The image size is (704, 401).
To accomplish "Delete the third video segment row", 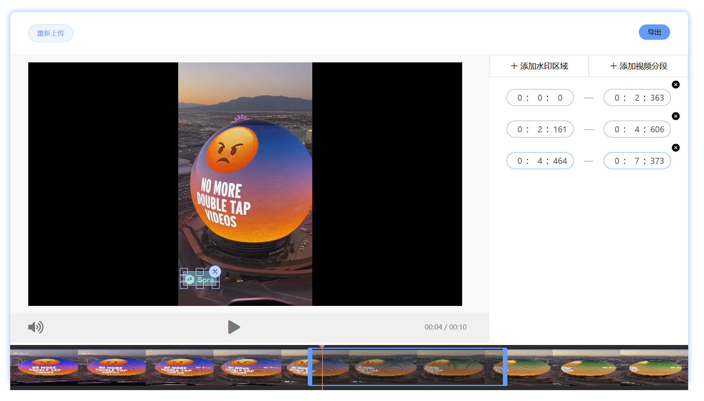I will [x=676, y=148].
